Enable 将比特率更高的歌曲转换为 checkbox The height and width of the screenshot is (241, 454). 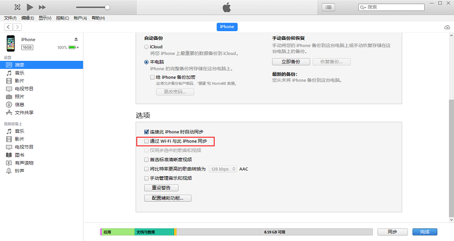pos(146,169)
